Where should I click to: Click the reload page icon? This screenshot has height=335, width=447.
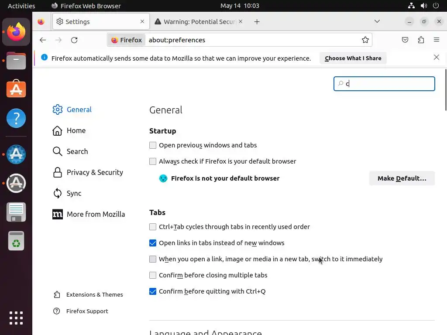tap(74, 40)
